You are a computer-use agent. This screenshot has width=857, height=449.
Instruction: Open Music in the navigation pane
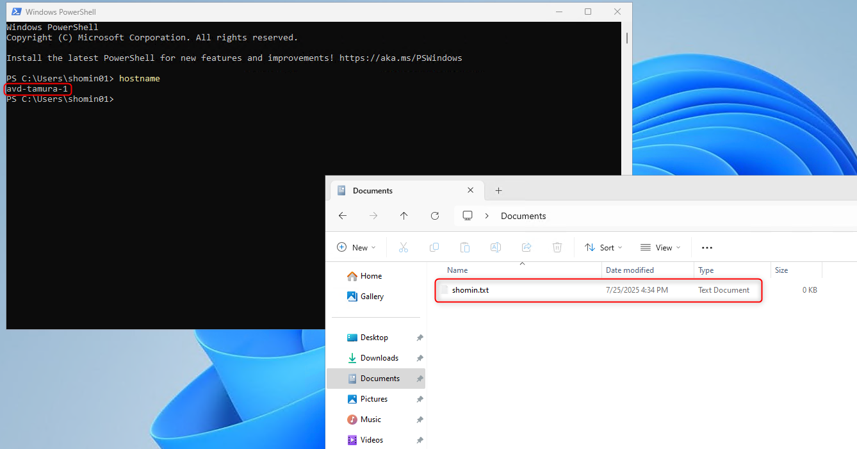[364, 420]
